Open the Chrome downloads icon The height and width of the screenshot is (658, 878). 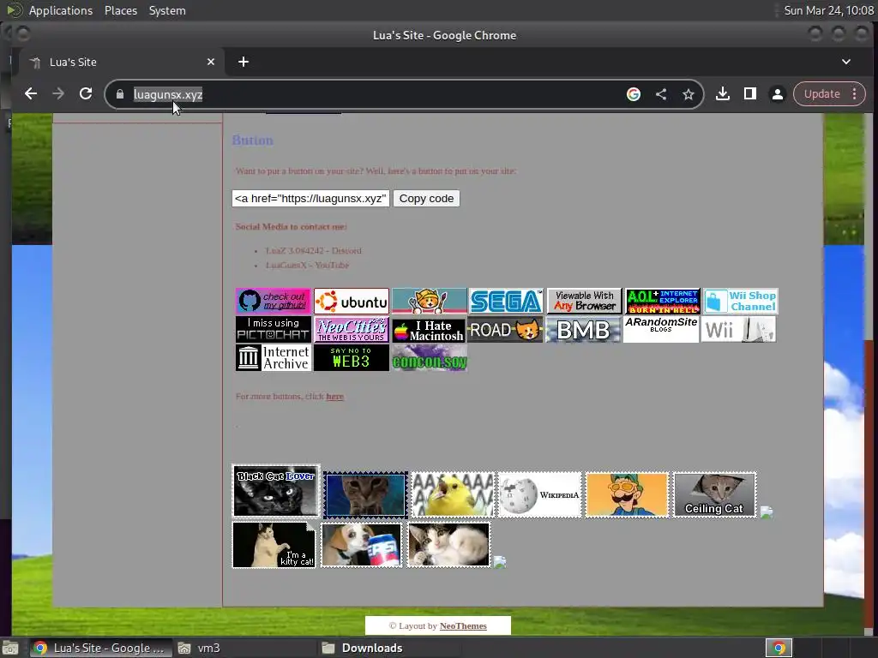[x=722, y=94]
